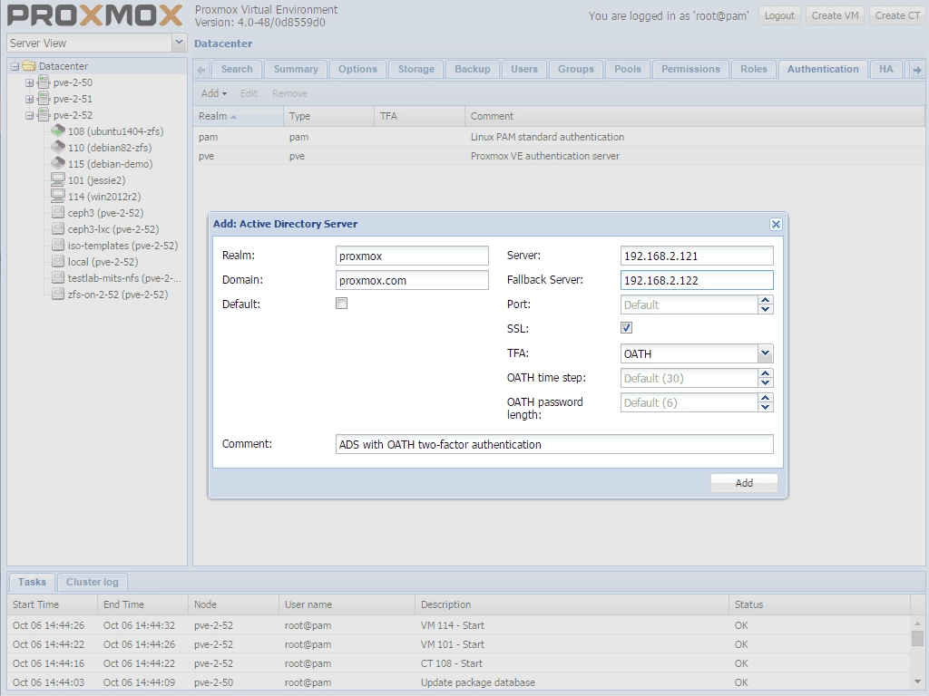Click the Domain input field
Screen dimensions: 929x696
[412, 280]
